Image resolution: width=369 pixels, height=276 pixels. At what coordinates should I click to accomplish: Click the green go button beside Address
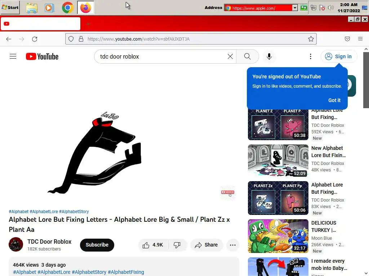click(303, 8)
